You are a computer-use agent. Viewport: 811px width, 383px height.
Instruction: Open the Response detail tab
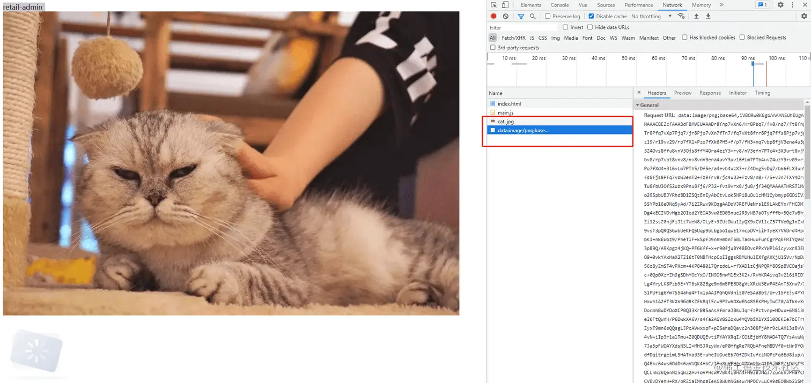710,93
